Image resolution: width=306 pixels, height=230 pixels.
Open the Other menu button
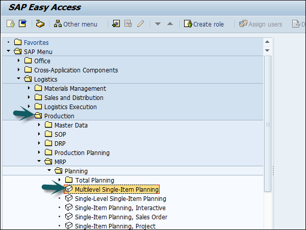point(75,24)
